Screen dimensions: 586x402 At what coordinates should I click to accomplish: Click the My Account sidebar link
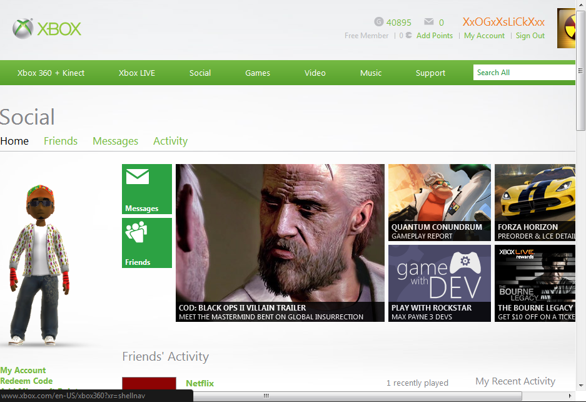pyautogui.click(x=23, y=370)
